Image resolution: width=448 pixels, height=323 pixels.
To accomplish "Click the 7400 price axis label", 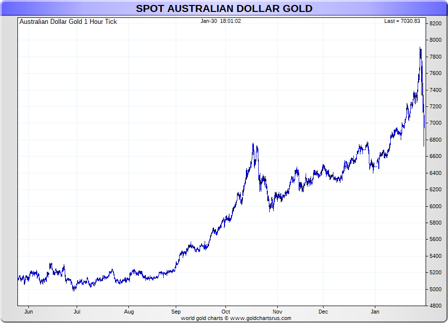I will [x=436, y=90].
